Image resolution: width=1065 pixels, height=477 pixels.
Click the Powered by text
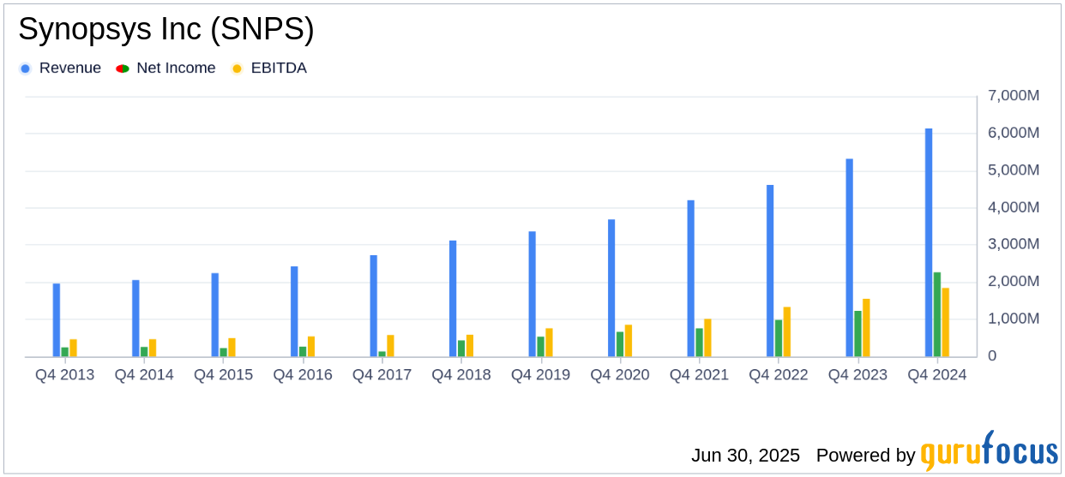pos(865,456)
